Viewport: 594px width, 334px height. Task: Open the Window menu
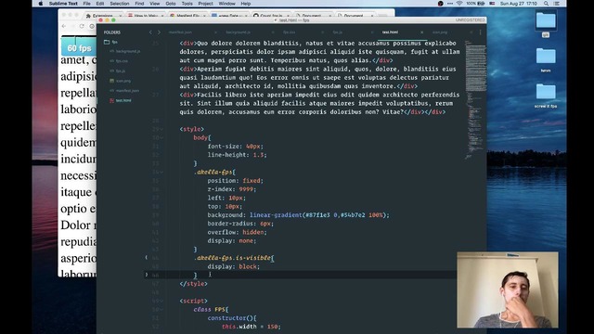tap(226, 4)
